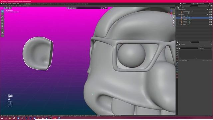Open the Edit menu
This screenshot has height=120, width=213.
(6, 4)
